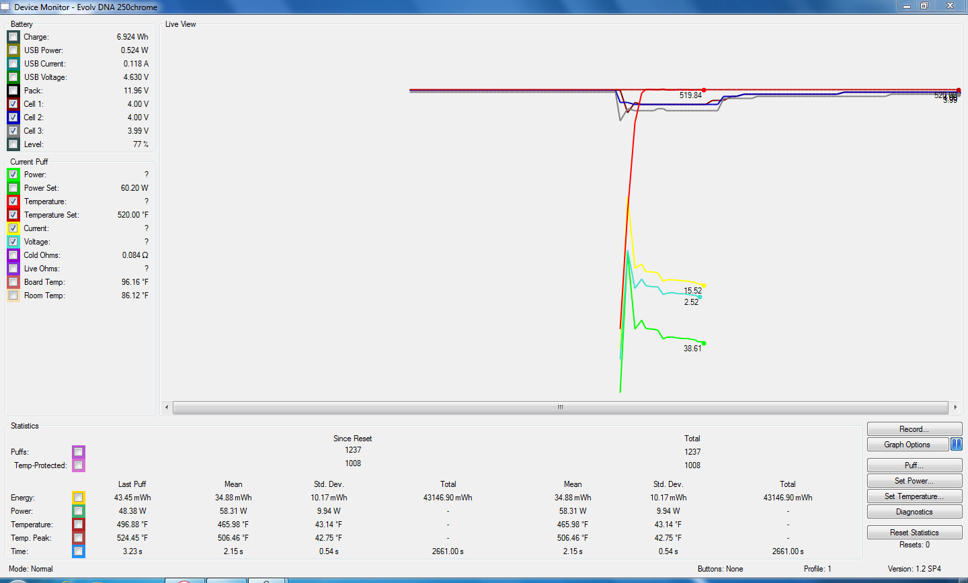The height and width of the screenshot is (583, 968).
Task: Open the Diagnostics button
Action: (914, 512)
